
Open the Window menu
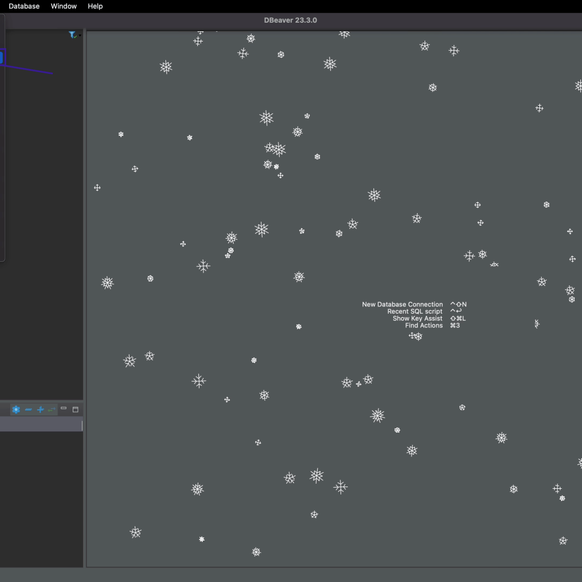tap(64, 6)
